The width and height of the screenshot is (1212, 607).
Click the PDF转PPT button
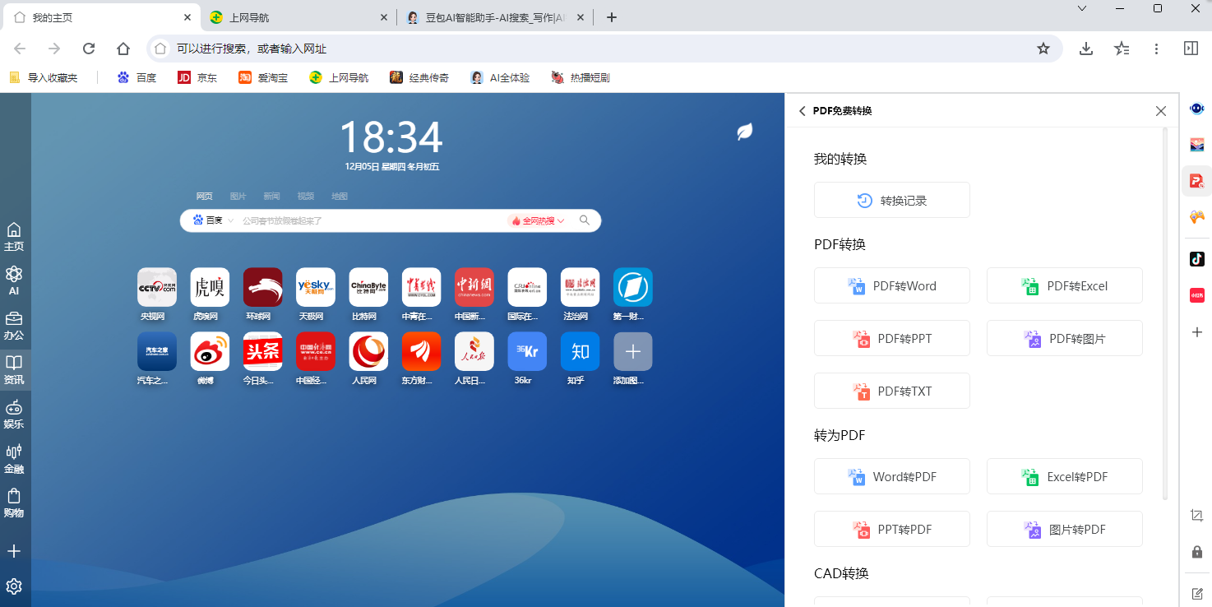(892, 338)
